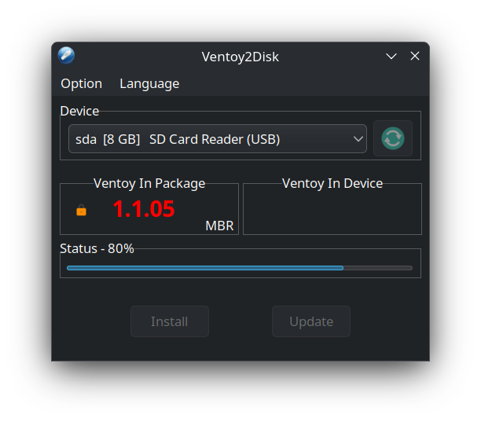Click the Ventoy In Package heading
481x422 pixels.
149,183
